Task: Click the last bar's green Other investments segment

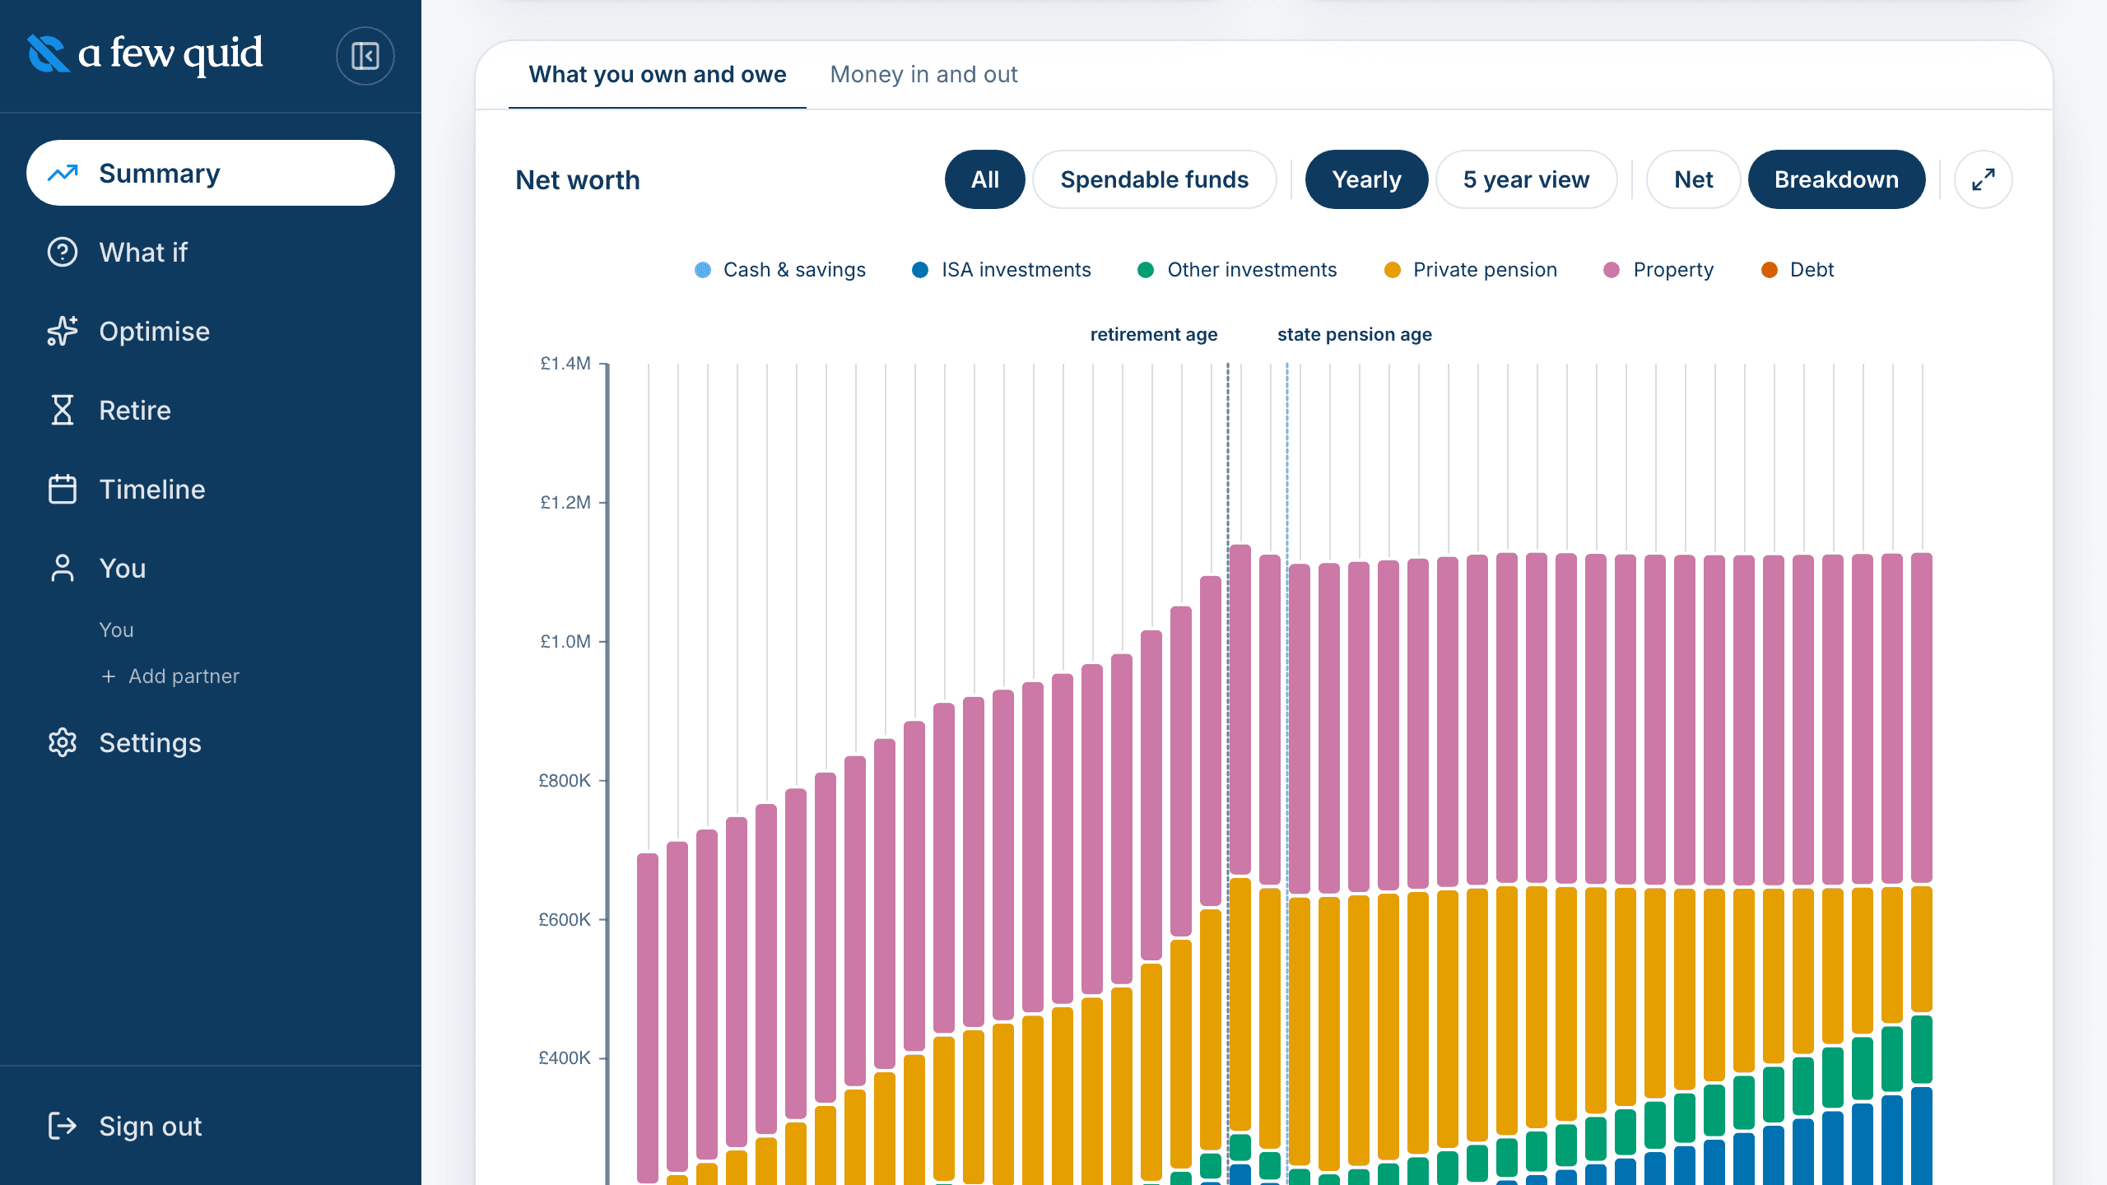Action: [x=1922, y=1050]
